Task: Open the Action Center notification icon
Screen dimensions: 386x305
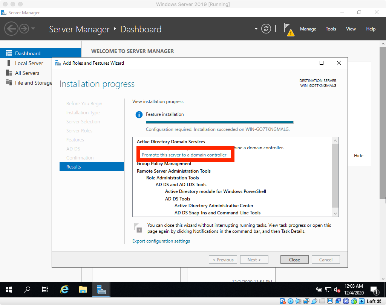Action: (x=374, y=290)
